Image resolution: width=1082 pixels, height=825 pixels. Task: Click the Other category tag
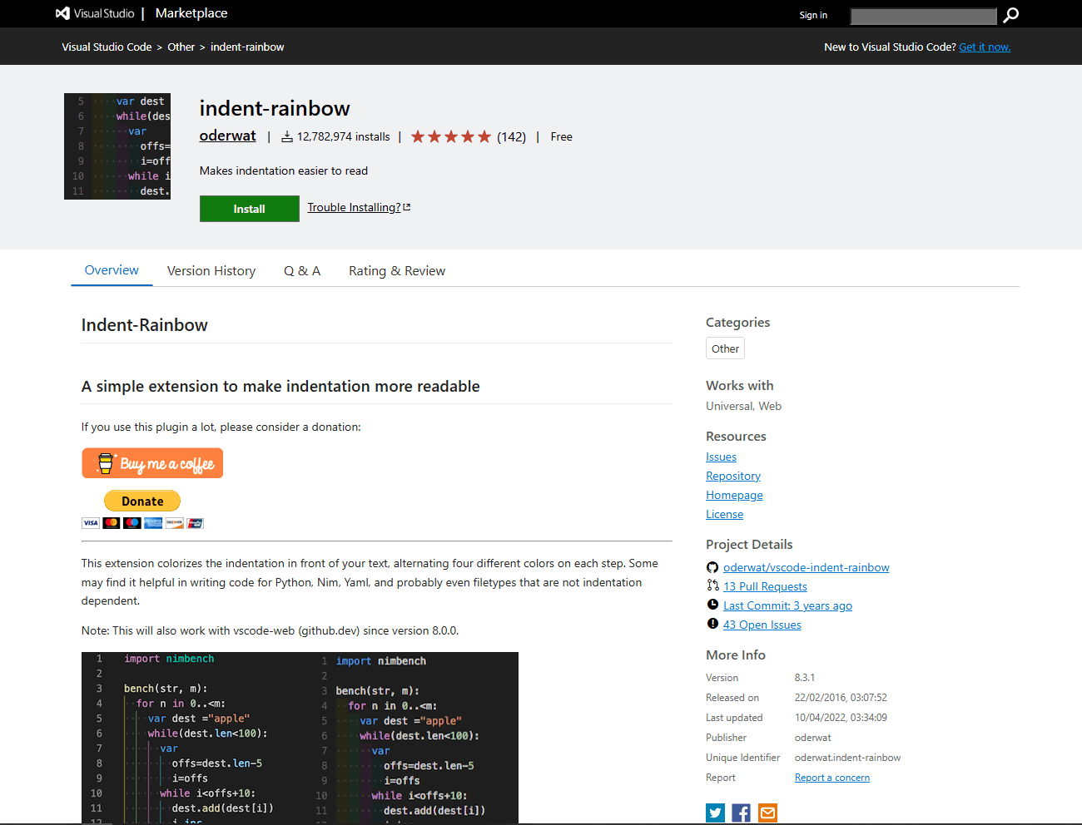pyautogui.click(x=725, y=348)
